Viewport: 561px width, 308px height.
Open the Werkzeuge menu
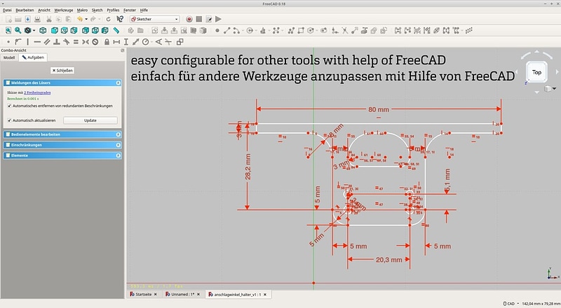point(63,10)
